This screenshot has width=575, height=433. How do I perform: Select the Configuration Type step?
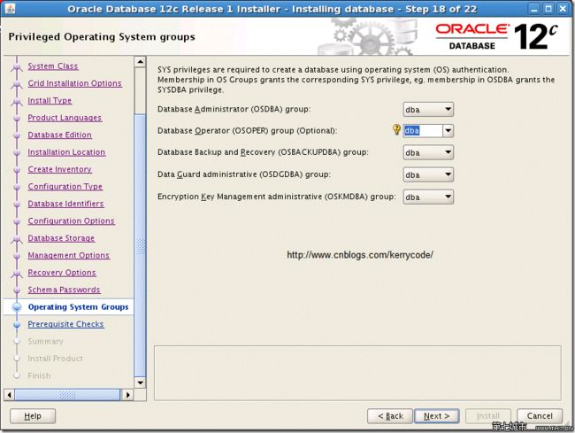(x=65, y=187)
